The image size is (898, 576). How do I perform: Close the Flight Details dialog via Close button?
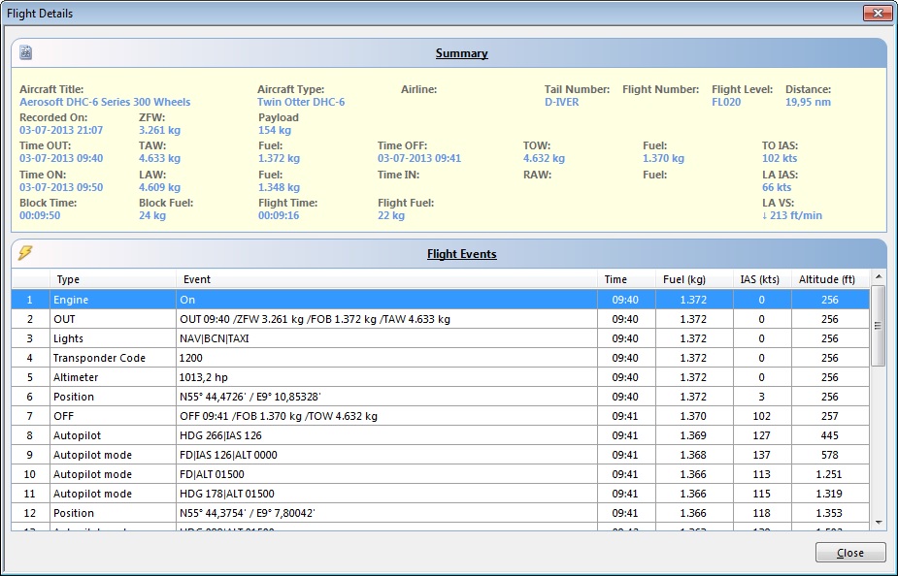pos(849,553)
